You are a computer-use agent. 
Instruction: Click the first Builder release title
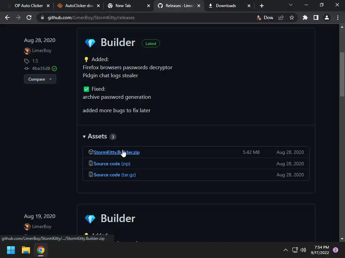tap(118, 42)
